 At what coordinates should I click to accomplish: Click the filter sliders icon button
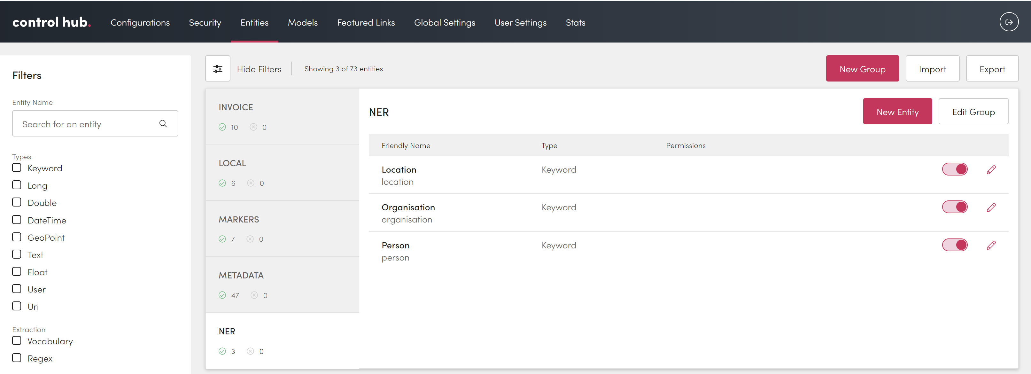point(218,69)
